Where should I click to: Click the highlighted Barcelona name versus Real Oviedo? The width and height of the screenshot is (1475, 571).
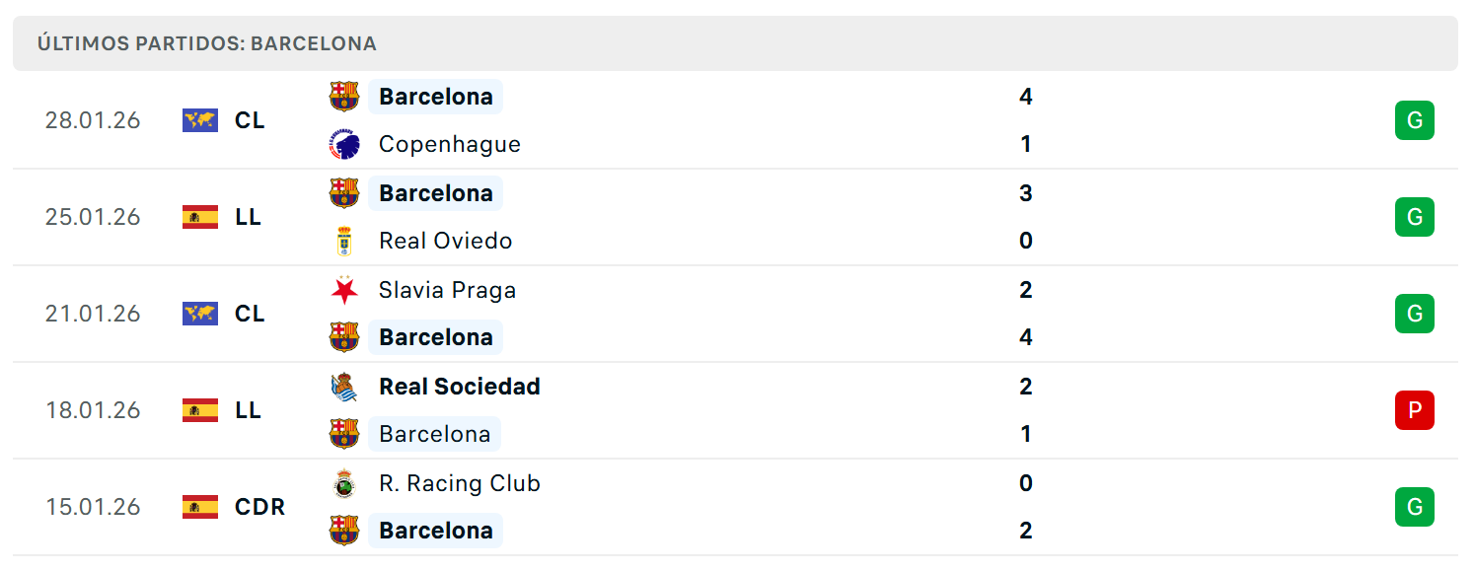point(436,193)
